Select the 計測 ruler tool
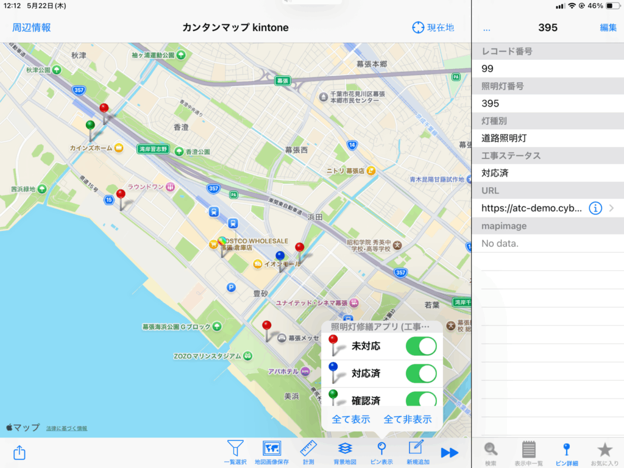Viewport: 624px width, 468px height. pyautogui.click(x=308, y=453)
